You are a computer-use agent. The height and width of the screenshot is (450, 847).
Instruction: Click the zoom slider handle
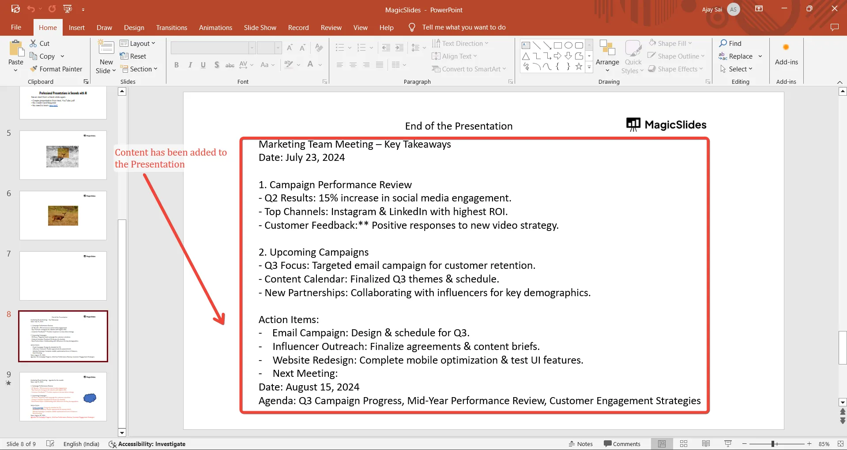click(773, 444)
